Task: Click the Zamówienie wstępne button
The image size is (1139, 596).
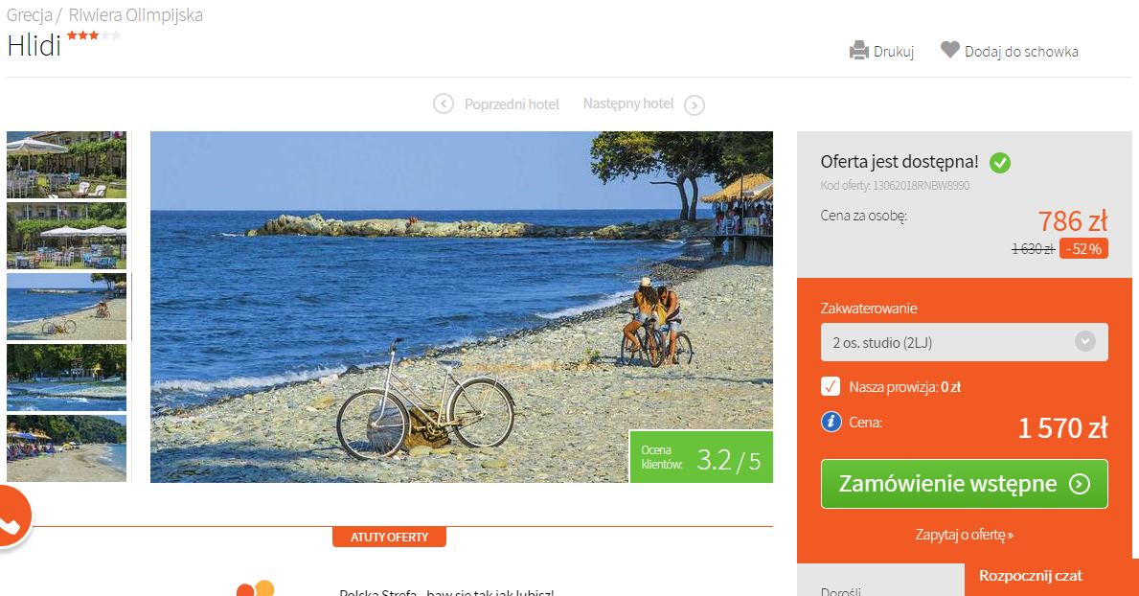Action: tap(964, 484)
